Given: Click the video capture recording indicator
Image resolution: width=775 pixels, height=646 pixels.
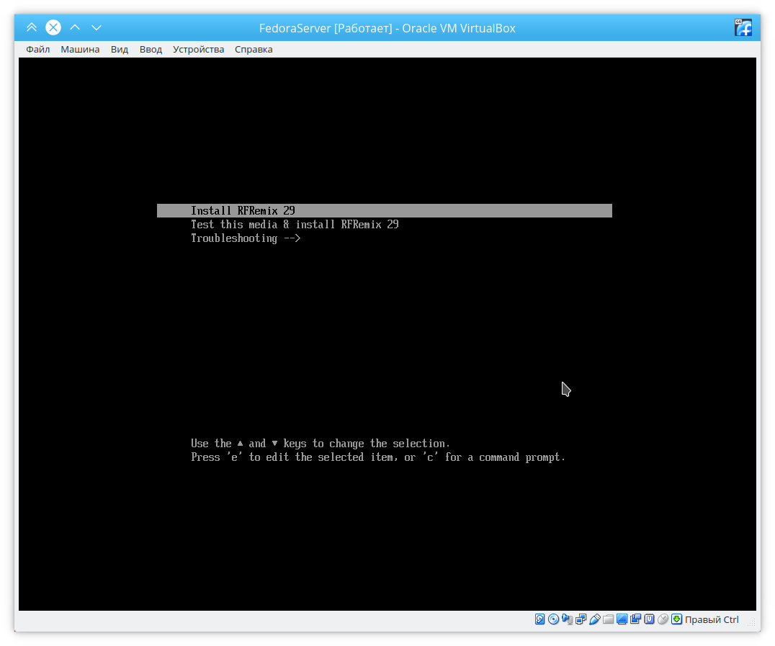Looking at the screenshot, I should 635,619.
